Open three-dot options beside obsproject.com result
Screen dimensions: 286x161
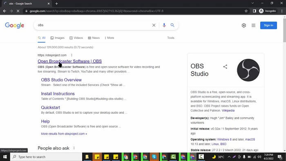pyautogui.click(x=71, y=55)
